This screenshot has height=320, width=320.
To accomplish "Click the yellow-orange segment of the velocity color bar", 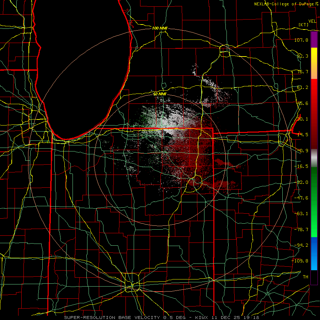I will (314, 63).
